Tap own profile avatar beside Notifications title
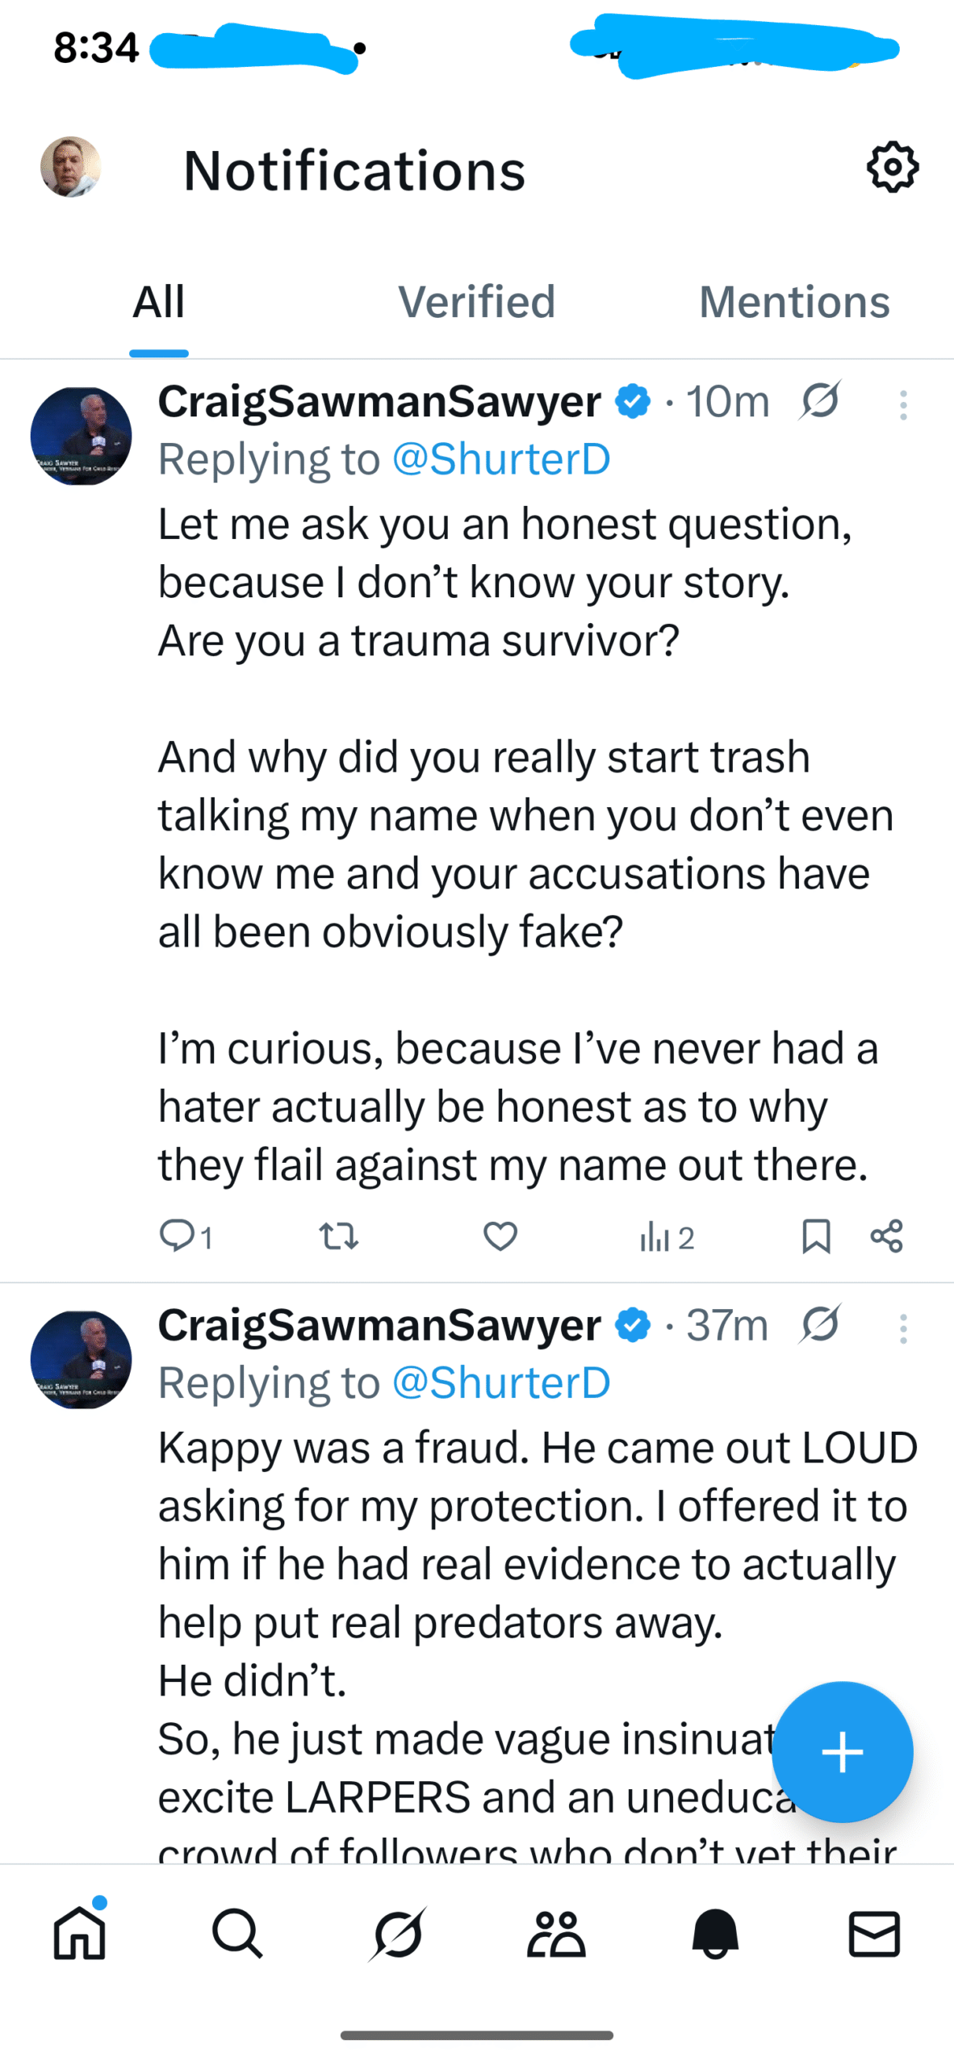 (x=71, y=167)
